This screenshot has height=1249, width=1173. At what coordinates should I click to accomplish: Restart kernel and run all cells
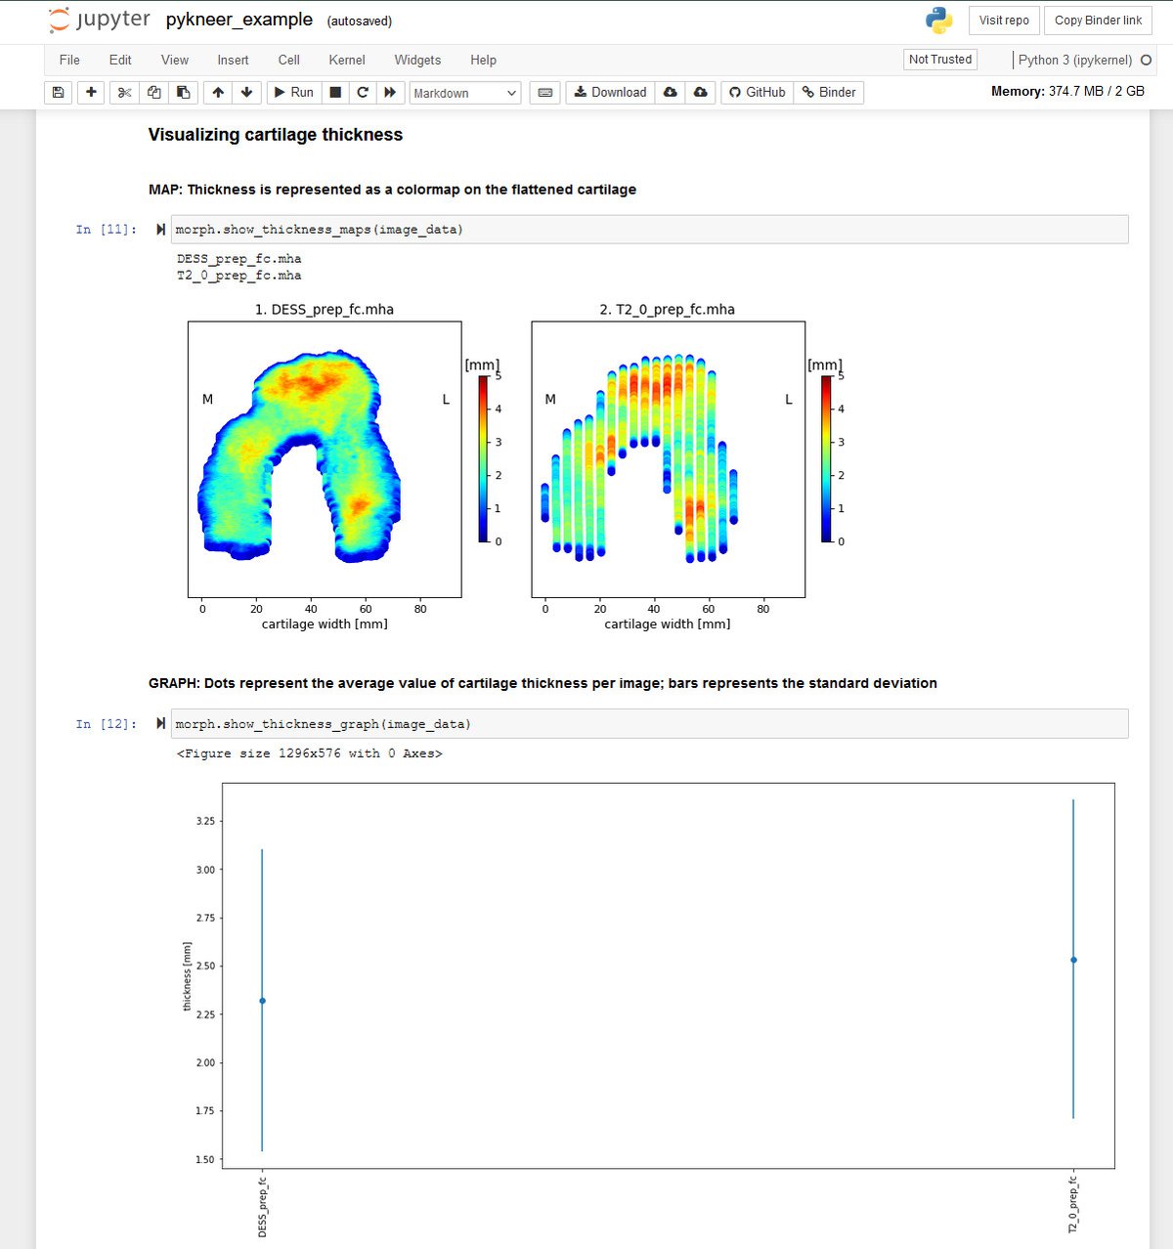click(389, 92)
